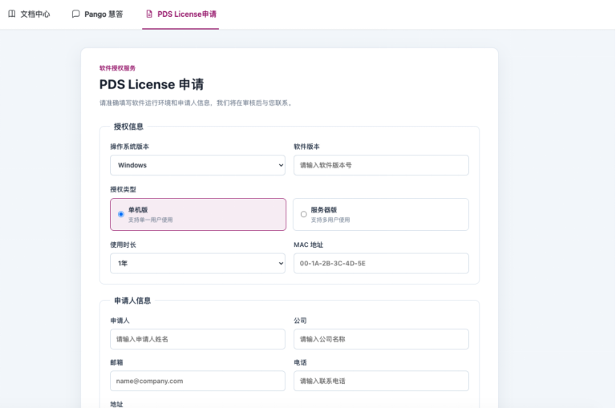Viewport: 616px width, 408px height.
Task: Focus the 公司 name input field
Action: [381, 339]
